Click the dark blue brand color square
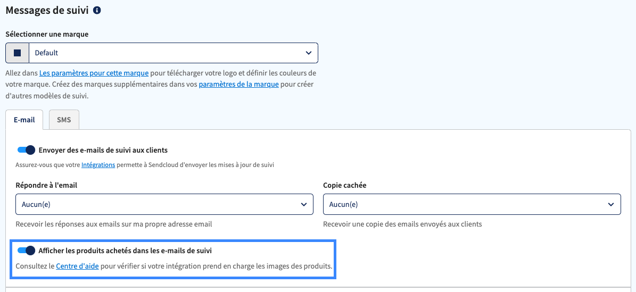This screenshot has width=636, height=292. (x=18, y=53)
